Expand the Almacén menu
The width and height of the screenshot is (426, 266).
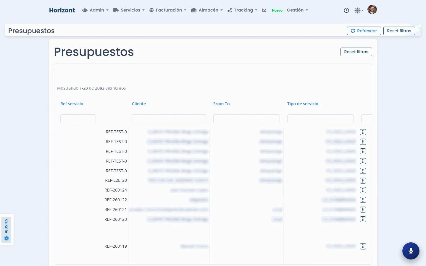207,10
